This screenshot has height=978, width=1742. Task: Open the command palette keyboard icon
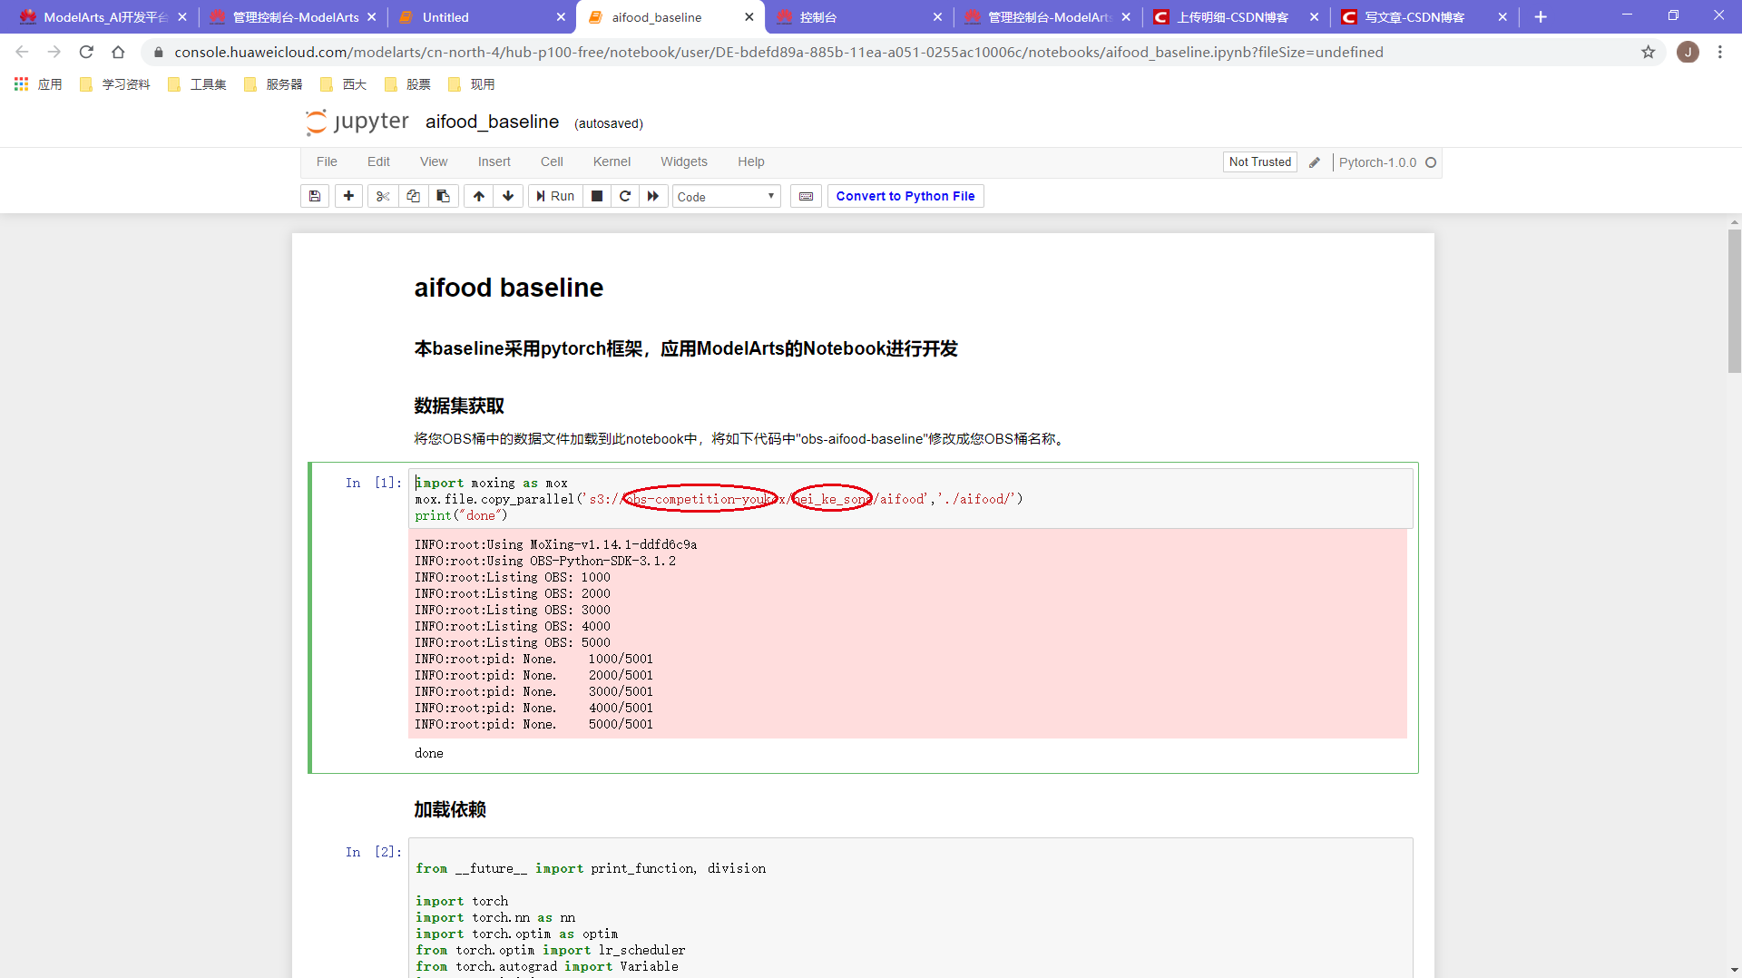[806, 196]
